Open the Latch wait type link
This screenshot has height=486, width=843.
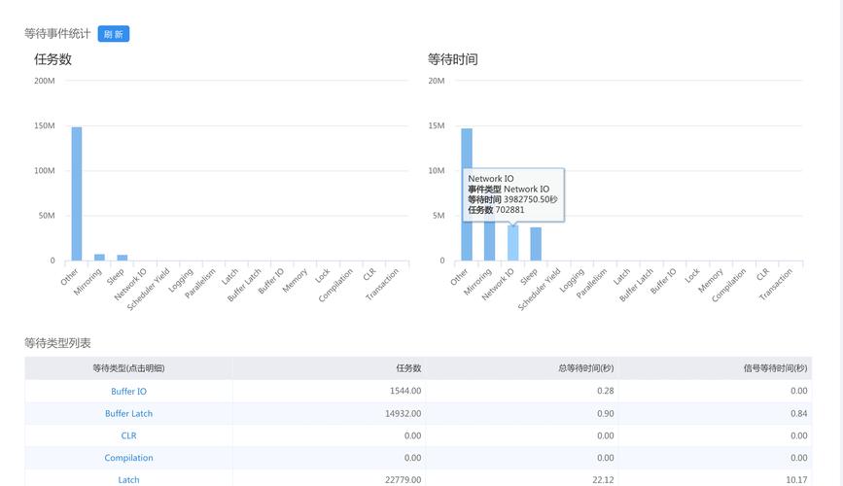point(128,479)
